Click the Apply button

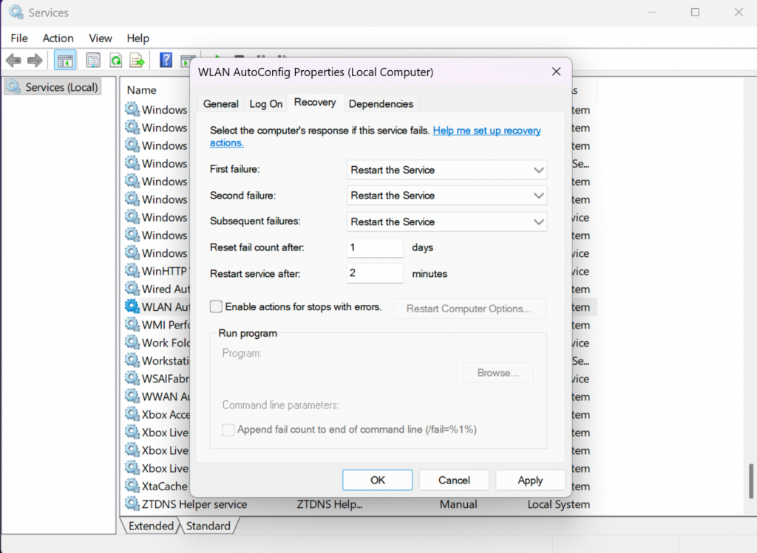(x=530, y=480)
